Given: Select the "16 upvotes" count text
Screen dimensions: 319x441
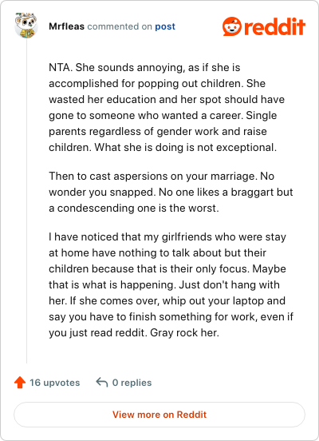Looking at the screenshot, I should coord(55,383).
